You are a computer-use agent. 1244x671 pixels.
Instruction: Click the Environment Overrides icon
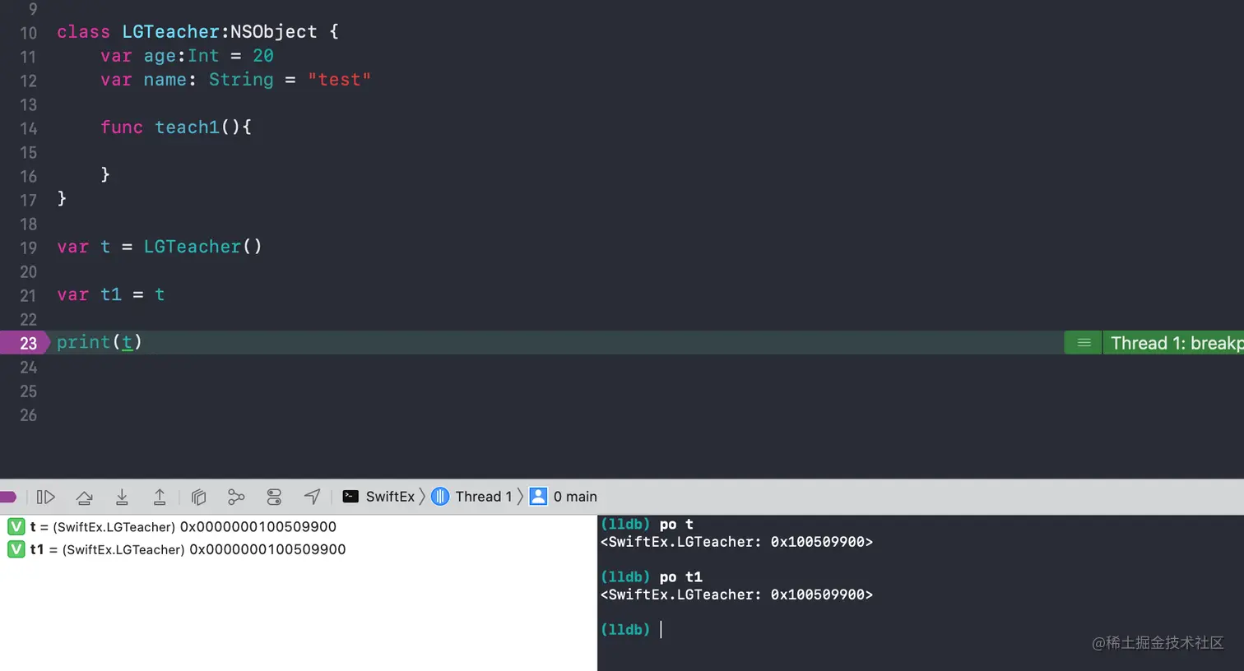(274, 497)
